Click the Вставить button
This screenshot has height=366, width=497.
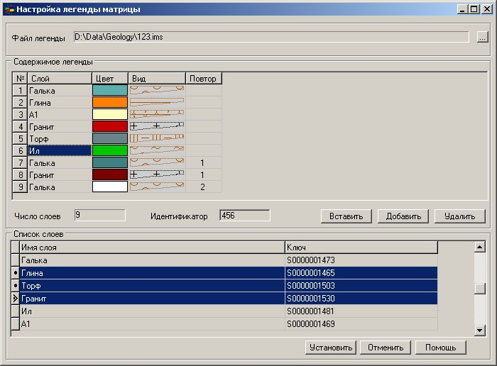pyautogui.click(x=346, y=216)
